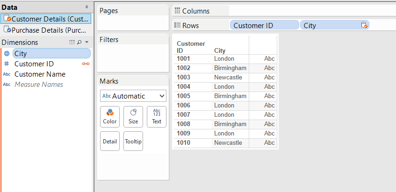Select row header 1005
This screenshot has height=192, width=396.
pyautogui.click(x=183, y=96)
